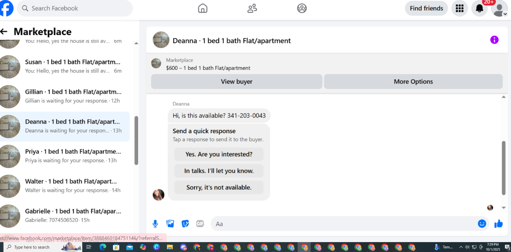Viewport: 511px width, 252px height.
Task: Open the Facebook menu grid icon
Action: [x=460, y=8]
